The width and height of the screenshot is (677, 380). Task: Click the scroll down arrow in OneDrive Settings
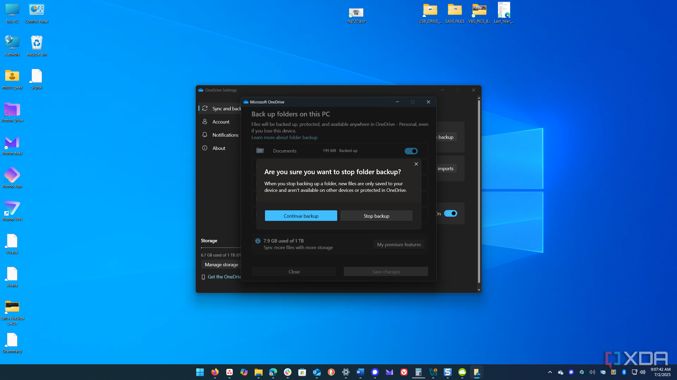click(x=479, y=290)
